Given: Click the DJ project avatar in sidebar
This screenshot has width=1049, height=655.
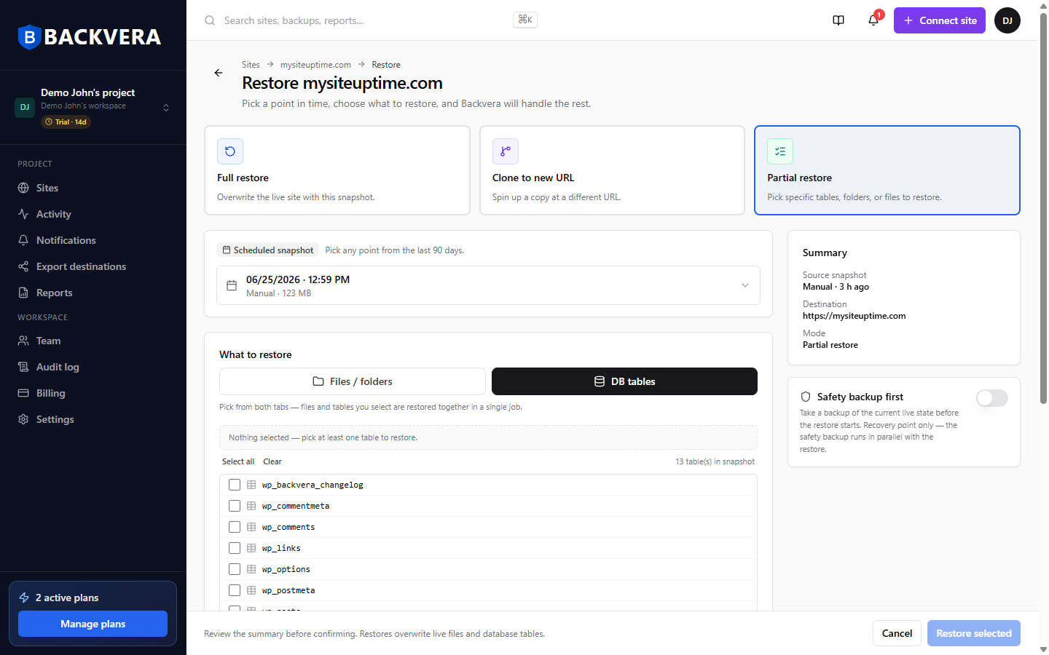Looking at the screenshot, I should pyautogui.click(x=25, y=107).
